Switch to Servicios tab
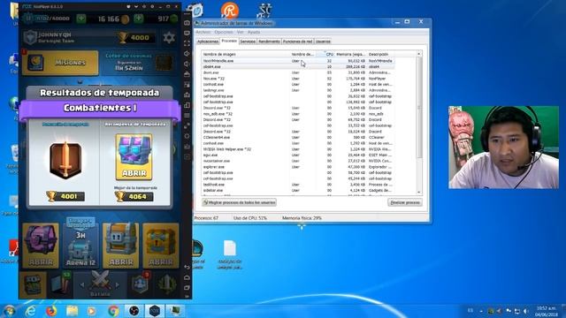The width and height of the screenshot is (566, 318). point(248,42)
